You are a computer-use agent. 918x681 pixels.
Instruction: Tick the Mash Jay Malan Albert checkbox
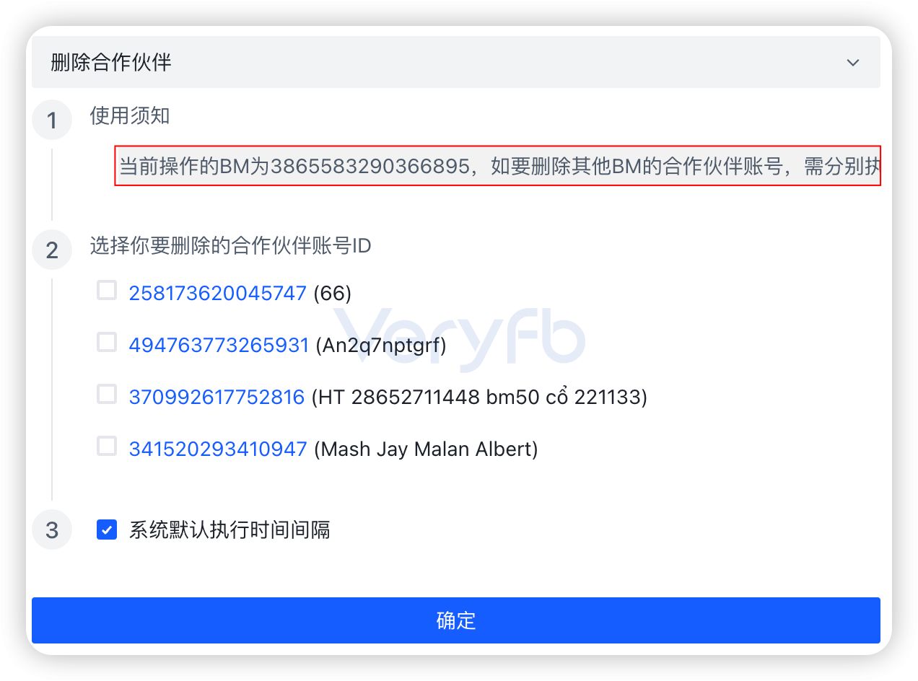click(x=107, y=446)
